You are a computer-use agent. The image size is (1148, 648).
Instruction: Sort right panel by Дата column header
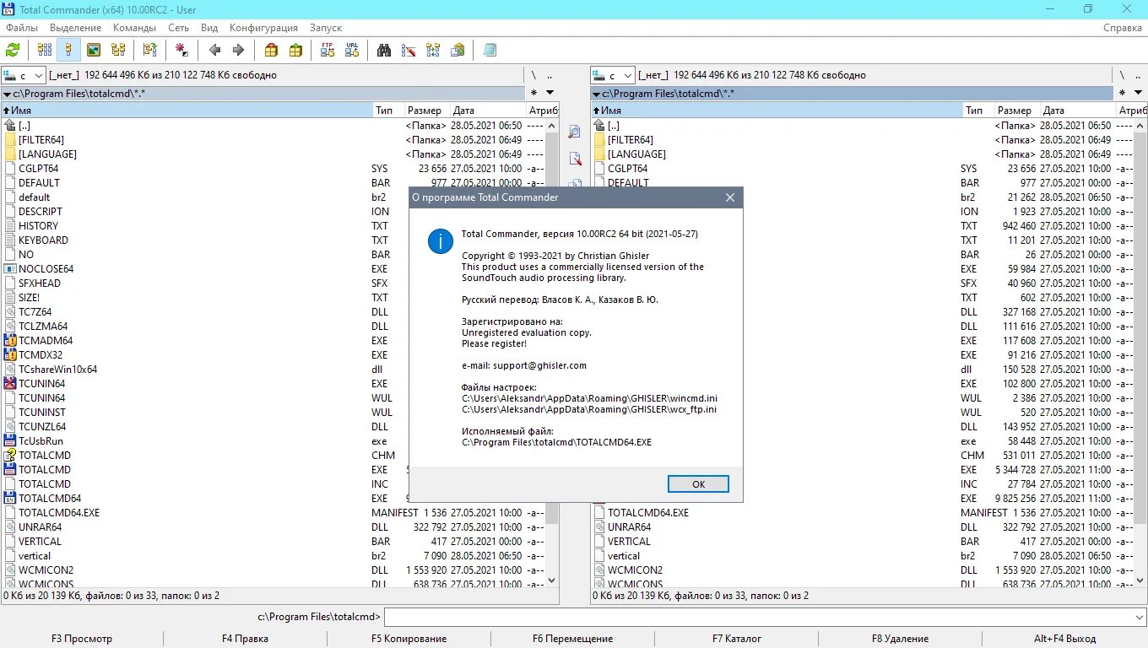pos(1077,111)
